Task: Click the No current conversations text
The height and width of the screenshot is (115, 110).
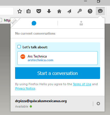Action: coord(35,33)
